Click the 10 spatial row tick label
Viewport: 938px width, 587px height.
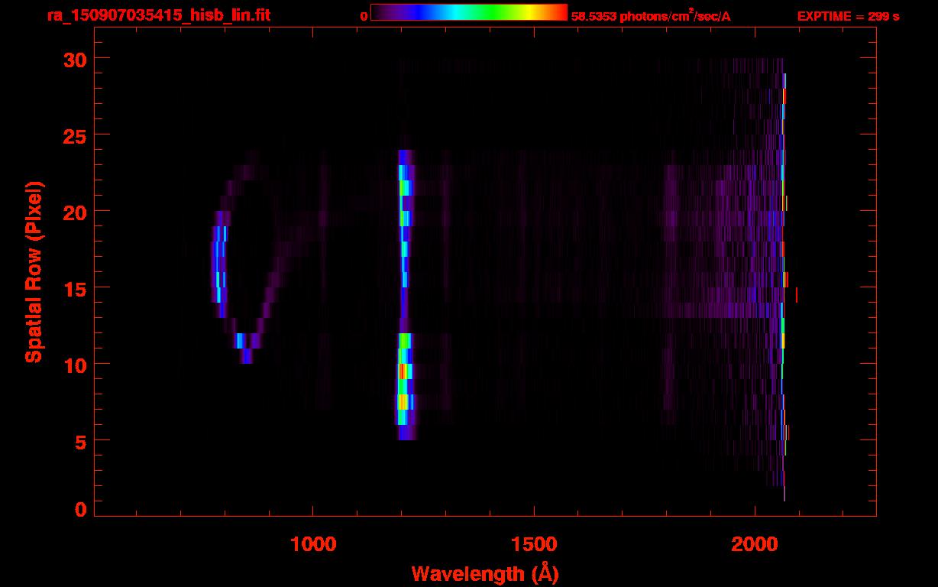pyautogui.click(x=74, y=365)
